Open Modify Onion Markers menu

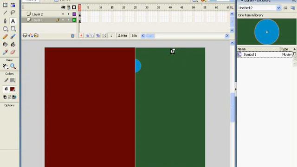click(104, 36)
